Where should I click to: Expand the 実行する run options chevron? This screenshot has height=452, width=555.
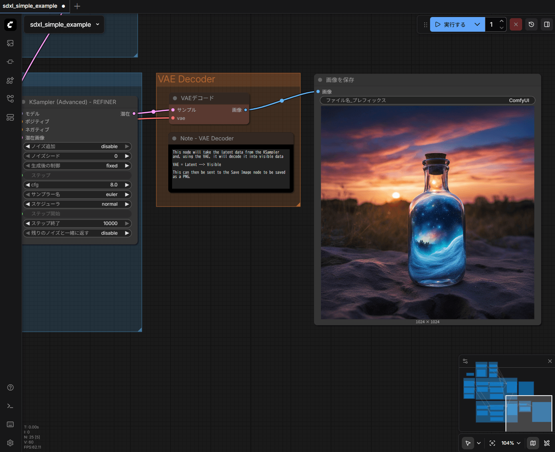pyautogui.click(x=477, y=24)
